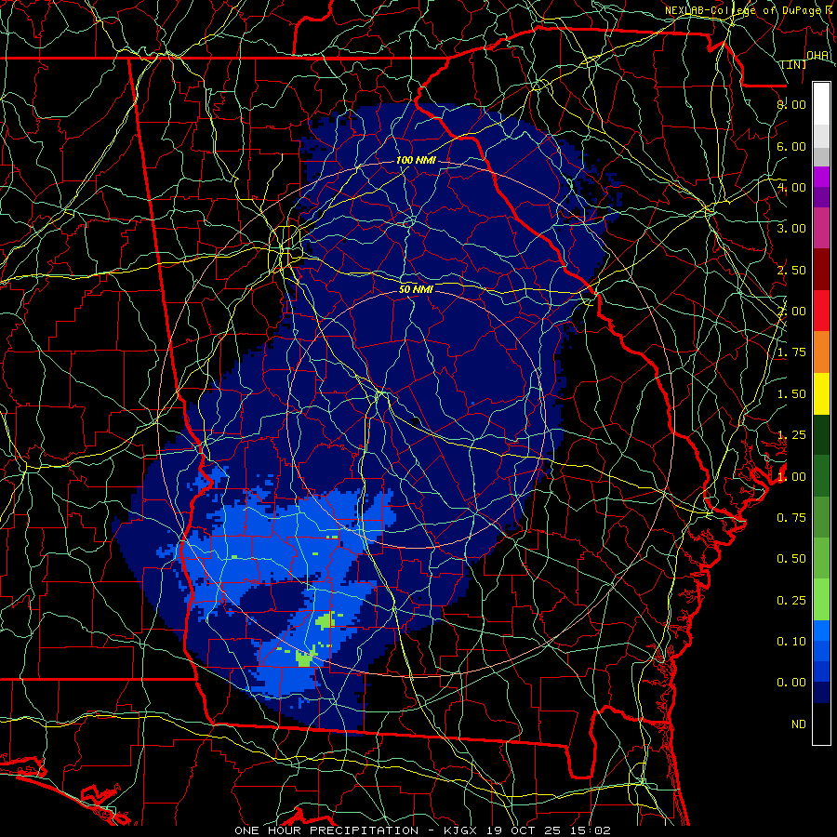The width and height of the screenshot is (837, 837).
Task: Click the 0.10 legend value
Action: [791, 642]
